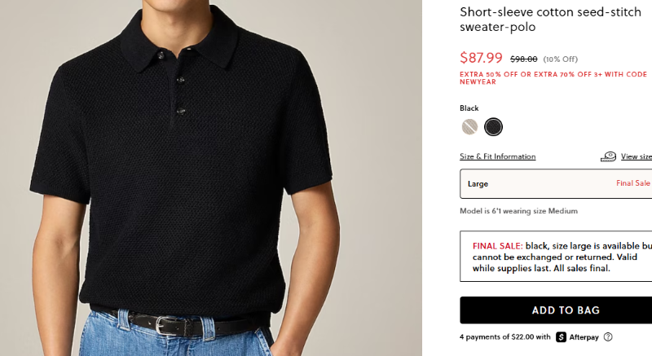Select the black color swatch
The width and height of the screenshot is (652, 356).
(493, 127)
